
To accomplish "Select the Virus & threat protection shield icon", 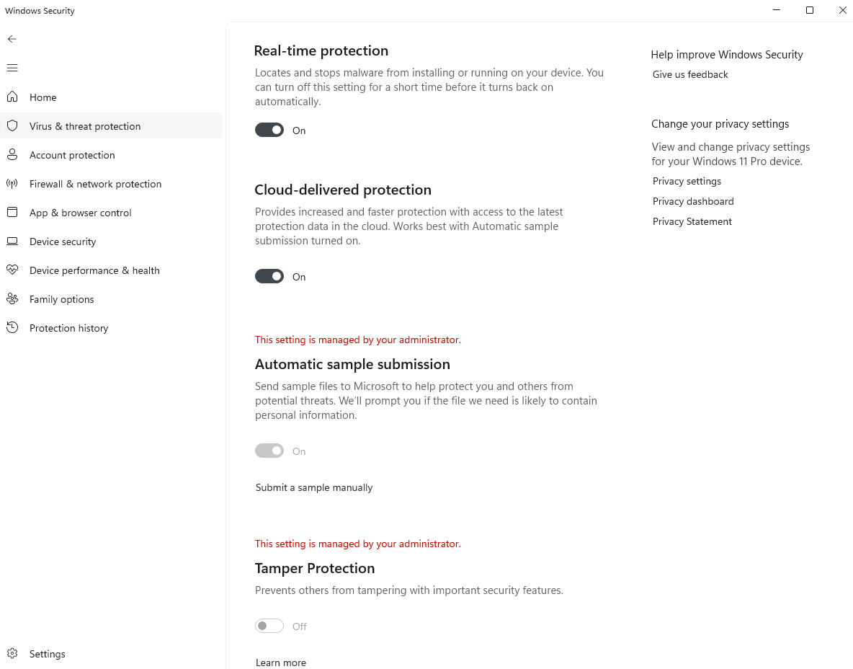I will [12, 125].
